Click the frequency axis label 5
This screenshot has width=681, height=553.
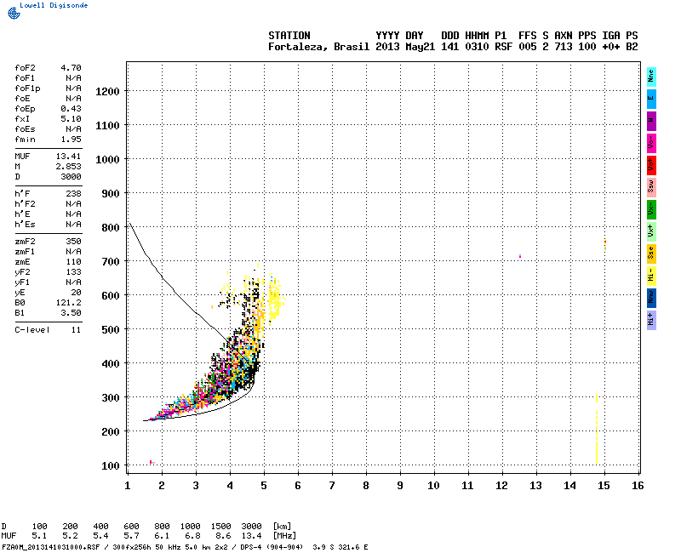[264, 486]
